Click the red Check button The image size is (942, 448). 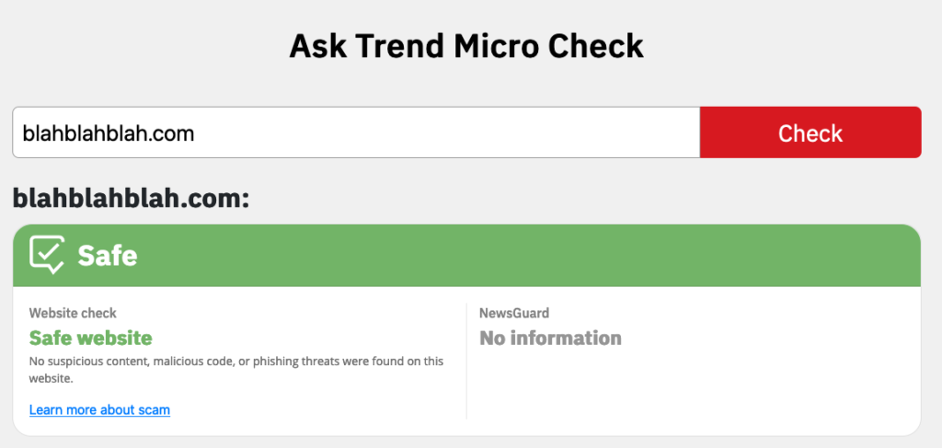810,132
